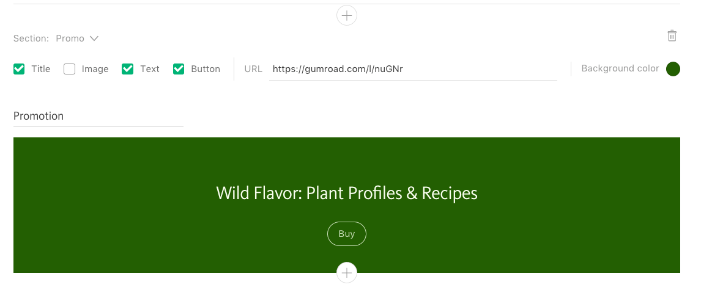Click the Buy button in the banner
Image resolution: width=701 pixels, height=290 pixels.
(x=346, y=234)
